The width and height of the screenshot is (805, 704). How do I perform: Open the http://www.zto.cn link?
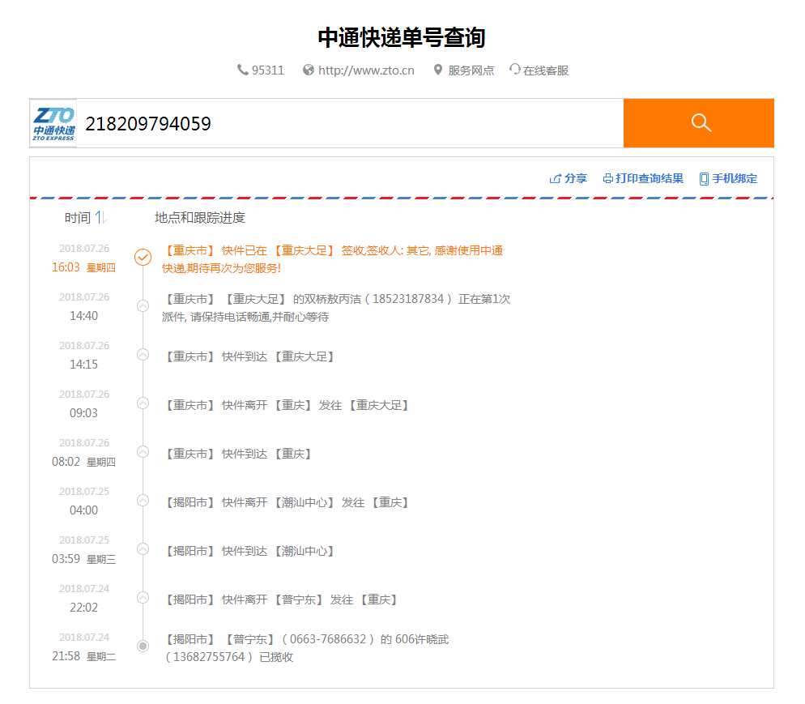[366, 70]
